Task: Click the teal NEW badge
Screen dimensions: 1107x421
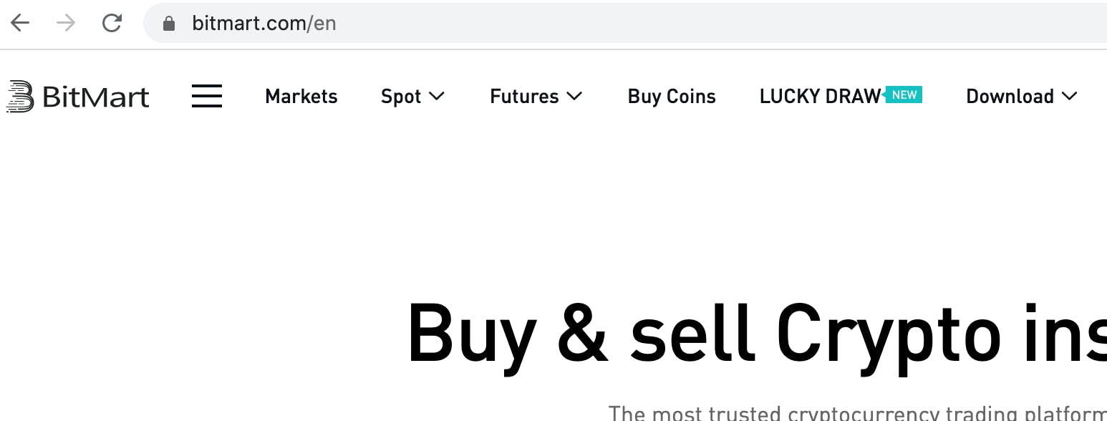Action: click(904, 95)
